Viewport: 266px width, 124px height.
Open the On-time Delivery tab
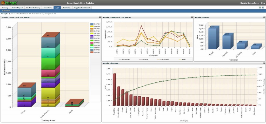33,8
